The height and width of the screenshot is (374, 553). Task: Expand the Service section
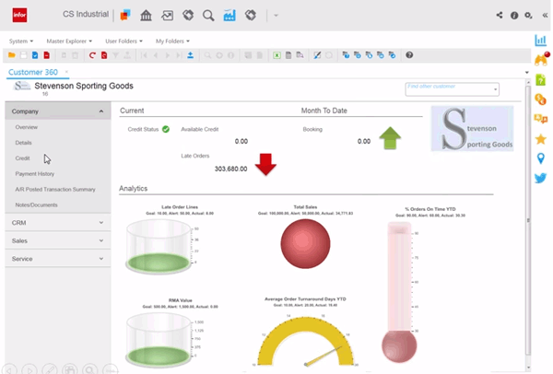[58, 258]
